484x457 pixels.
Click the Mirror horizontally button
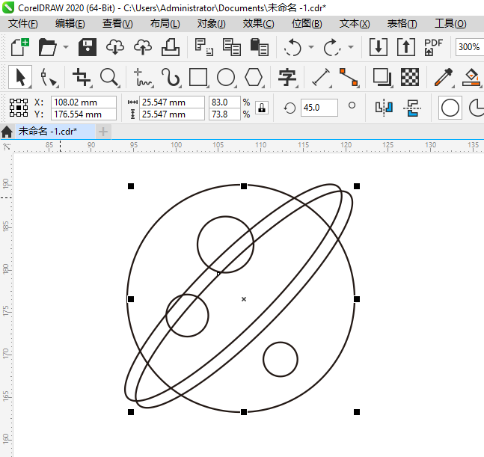(384, 108)
